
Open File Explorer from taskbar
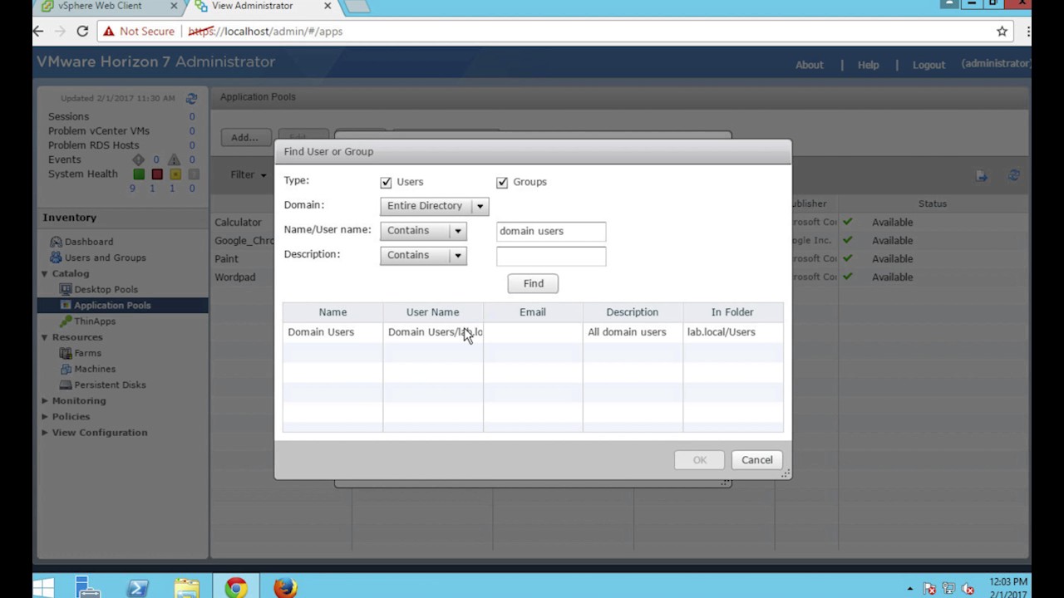187,588
